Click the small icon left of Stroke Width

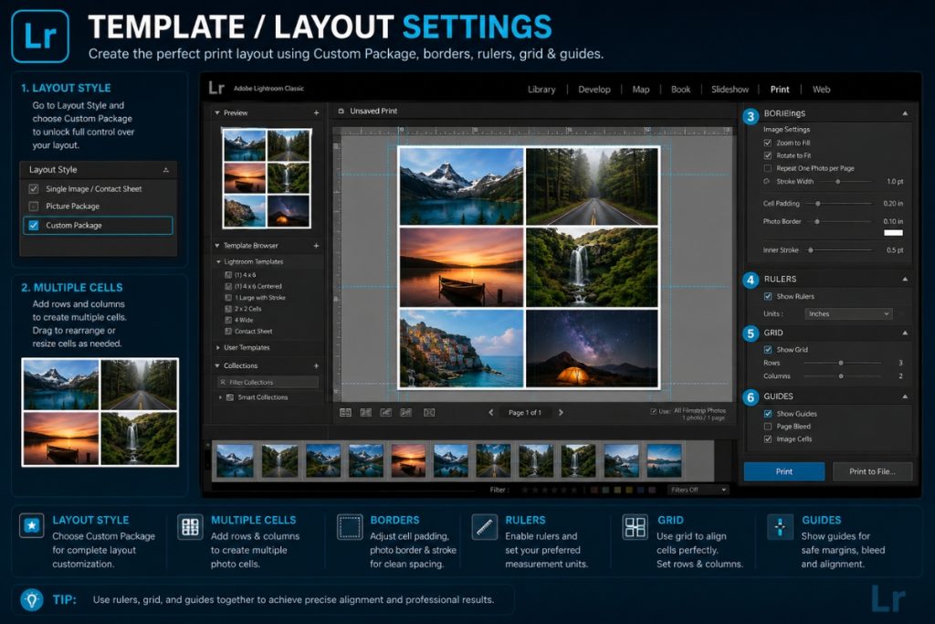pos(766,182)
